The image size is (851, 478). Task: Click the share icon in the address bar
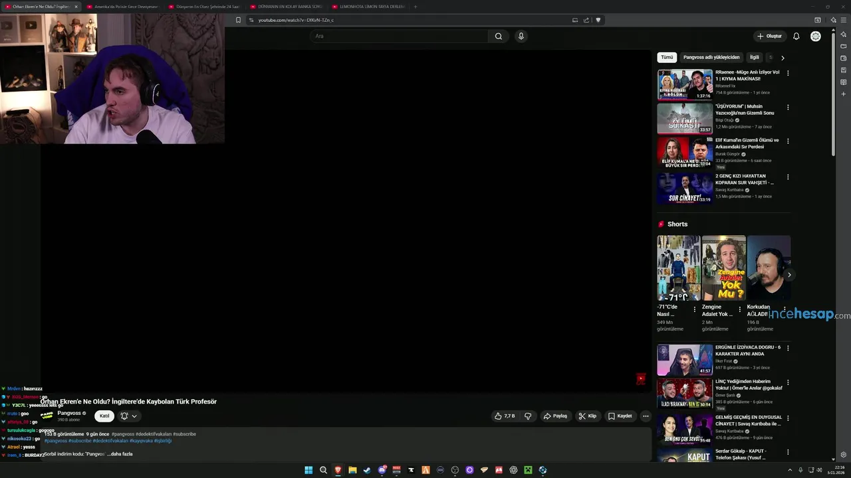586,20
